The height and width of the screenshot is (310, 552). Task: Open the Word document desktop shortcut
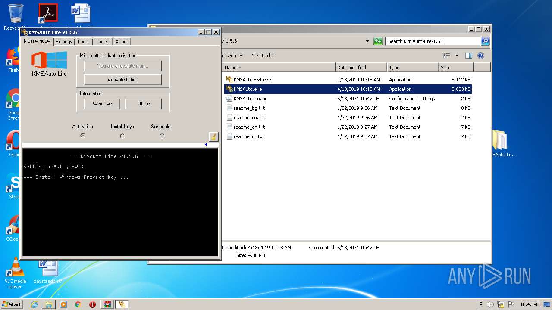point(81,13)
